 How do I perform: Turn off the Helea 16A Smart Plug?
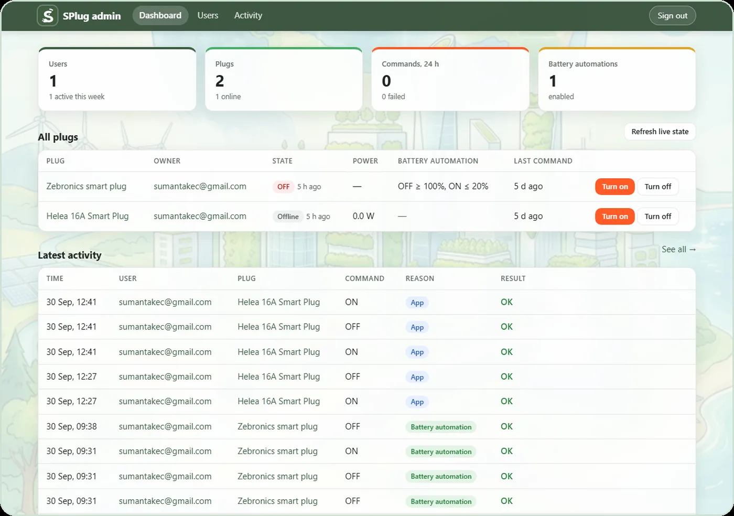coord(658,217)
